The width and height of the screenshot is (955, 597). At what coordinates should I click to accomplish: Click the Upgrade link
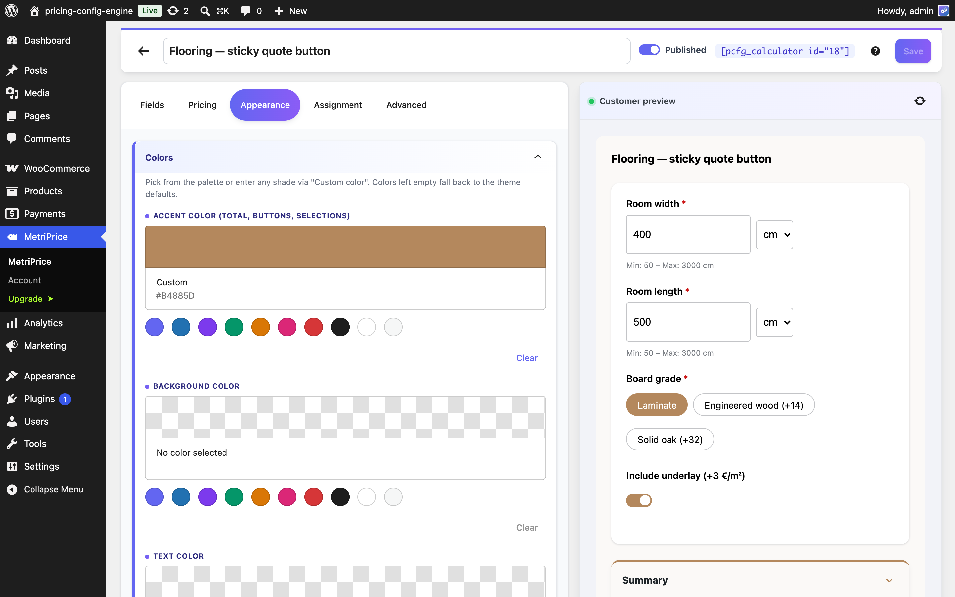pyautogui.click(x=31, y=298)
